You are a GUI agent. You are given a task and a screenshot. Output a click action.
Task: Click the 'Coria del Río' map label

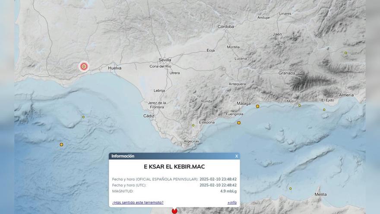tap(160, 66)
